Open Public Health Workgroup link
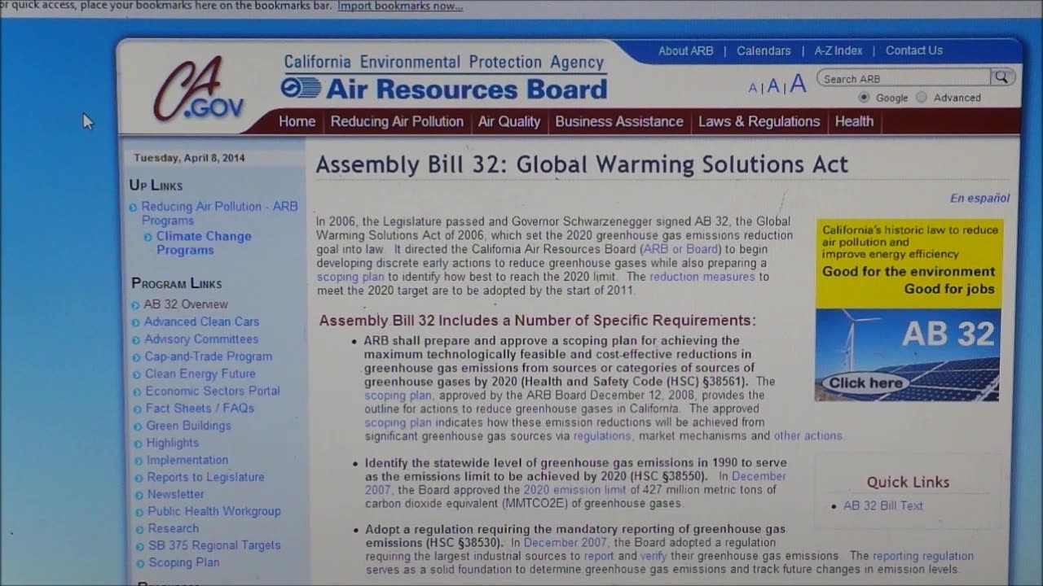The image size is (1043, 586). (214, 511)
